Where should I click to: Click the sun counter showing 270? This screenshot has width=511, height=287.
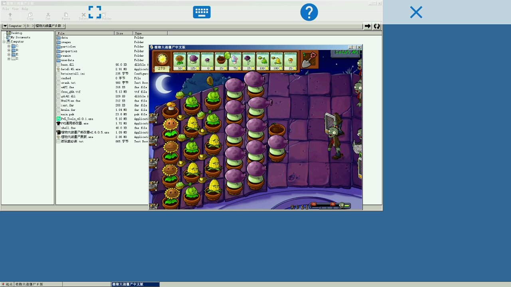(x=162, y=69)
